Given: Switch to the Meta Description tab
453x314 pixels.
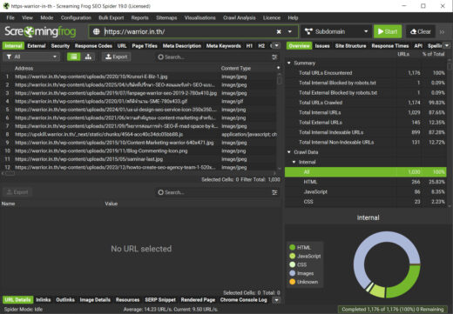Looking at the screenshot, I should click(182, 46).
